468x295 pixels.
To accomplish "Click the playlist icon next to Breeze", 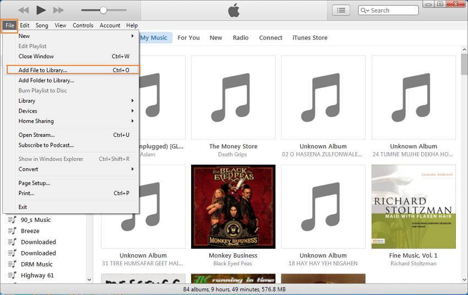I will (12, 231).
